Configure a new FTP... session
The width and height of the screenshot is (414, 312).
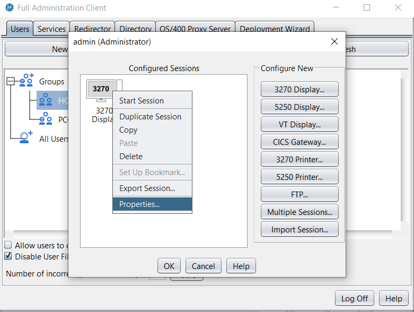pos(300,195)
